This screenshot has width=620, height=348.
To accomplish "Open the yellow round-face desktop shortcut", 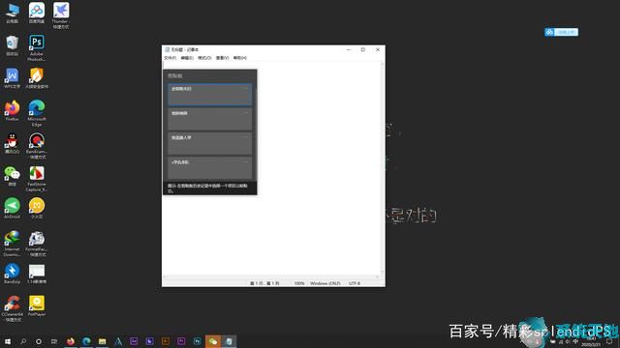I will click(37, 209).
